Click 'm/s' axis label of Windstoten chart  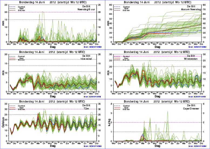pos(108,73)
